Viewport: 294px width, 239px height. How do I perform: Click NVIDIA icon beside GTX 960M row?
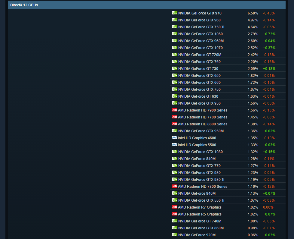pos(175,41)
